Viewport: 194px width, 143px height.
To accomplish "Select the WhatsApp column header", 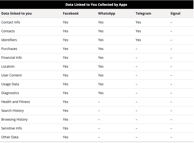I will (106, 14).
